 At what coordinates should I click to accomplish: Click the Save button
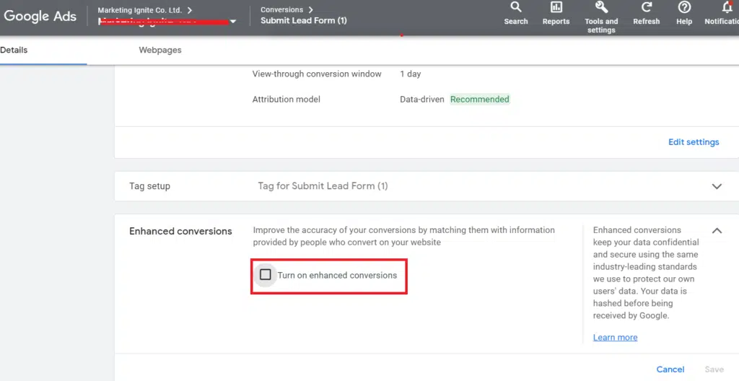click(x=714, y=369)
